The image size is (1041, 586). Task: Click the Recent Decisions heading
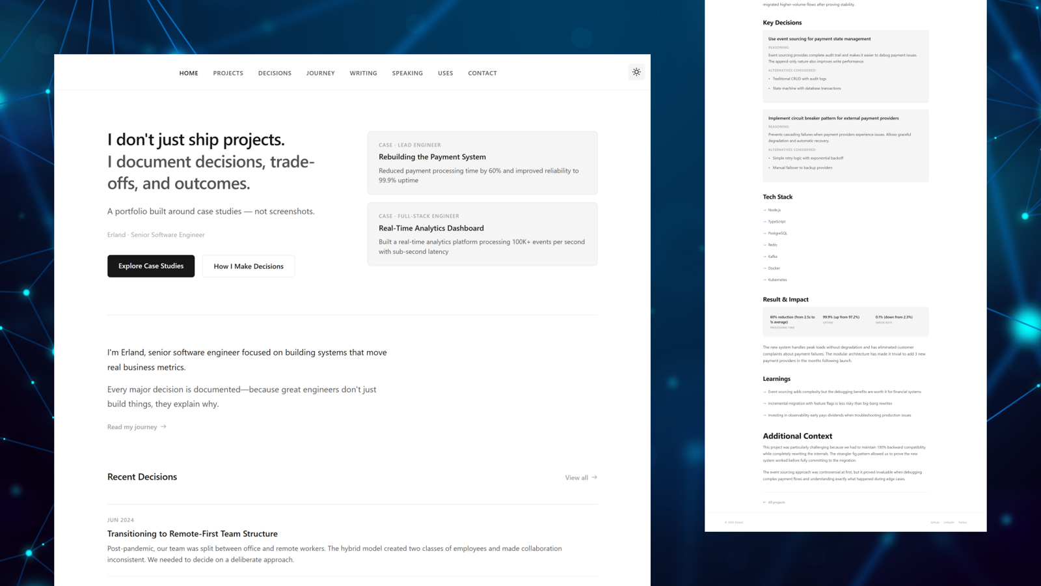[142, 477]
